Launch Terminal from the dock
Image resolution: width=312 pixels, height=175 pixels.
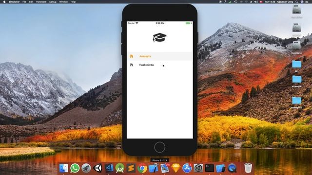pyautogui.click(x=210, y=168)
